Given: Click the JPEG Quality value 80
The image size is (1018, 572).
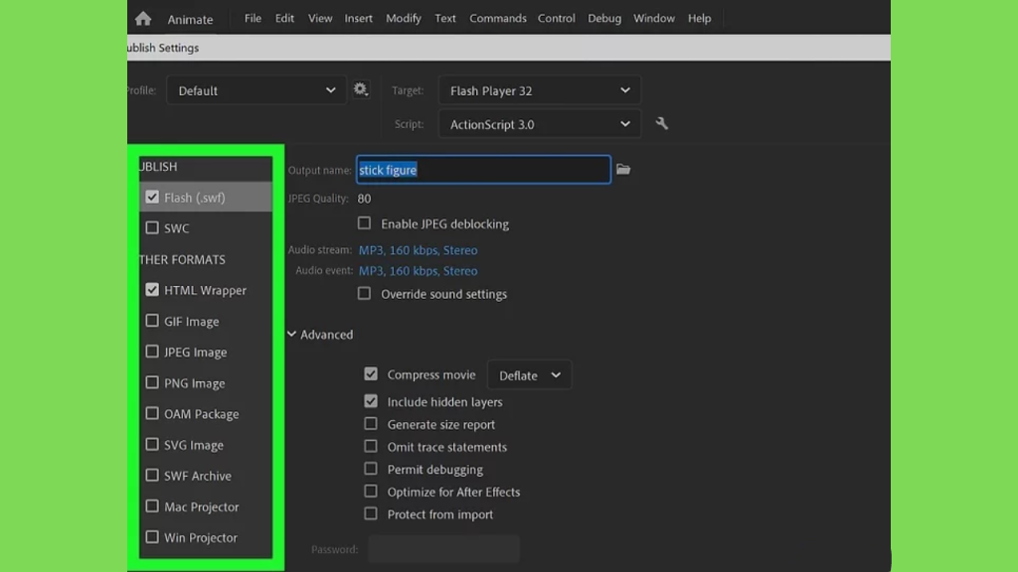Looking at the screenshot, I should coord(364,199).
